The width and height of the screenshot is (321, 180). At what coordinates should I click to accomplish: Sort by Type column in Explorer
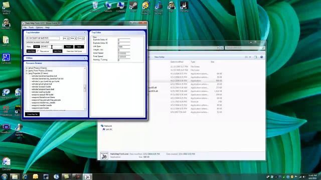pyautogui.click(x=193, y=62)
